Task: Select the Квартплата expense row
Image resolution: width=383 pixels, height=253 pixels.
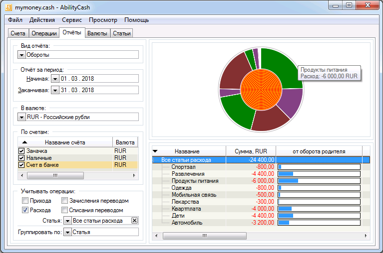Action: (x=261, y=209)
